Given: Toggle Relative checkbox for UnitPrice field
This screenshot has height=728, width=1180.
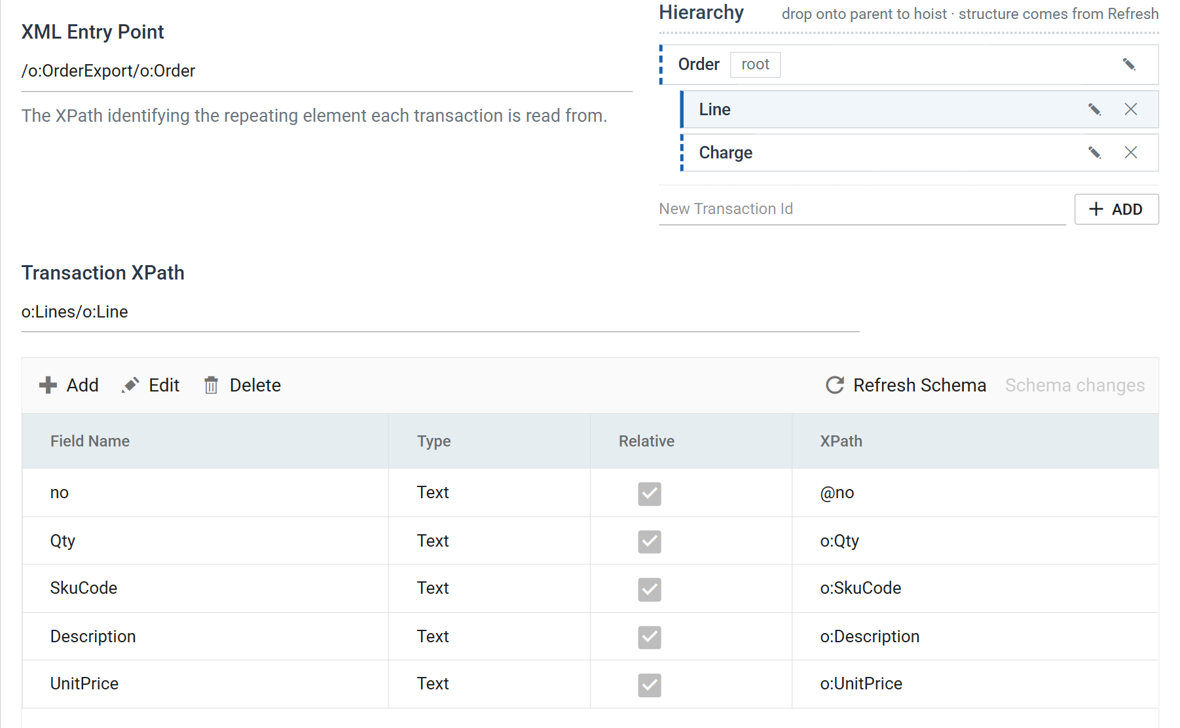Looking at the screenshot, I should point(650,685).
